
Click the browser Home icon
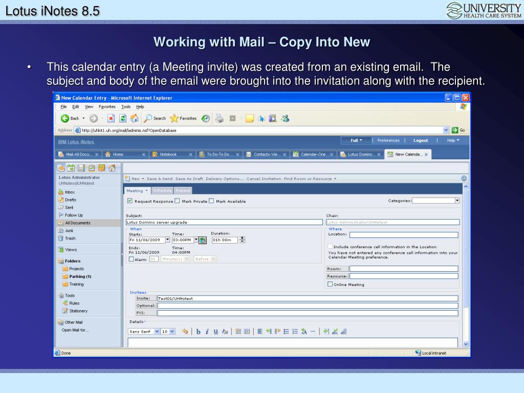coord(135,118)
